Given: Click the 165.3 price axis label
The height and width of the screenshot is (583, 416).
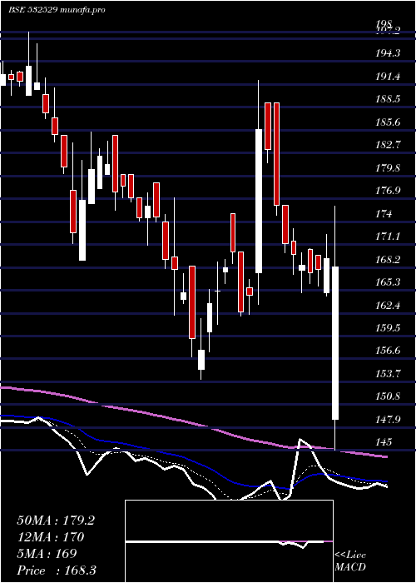Looking at the screenshot, I should pyautogui.click(x=388, y=282).
